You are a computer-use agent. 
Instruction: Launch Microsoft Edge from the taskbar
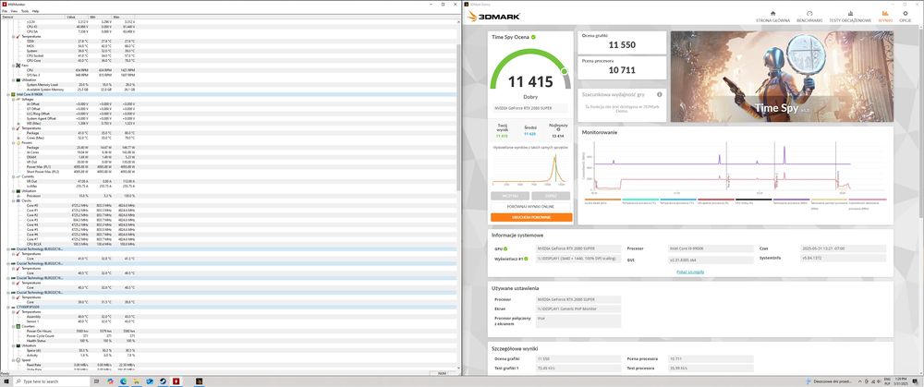point(123,381)
